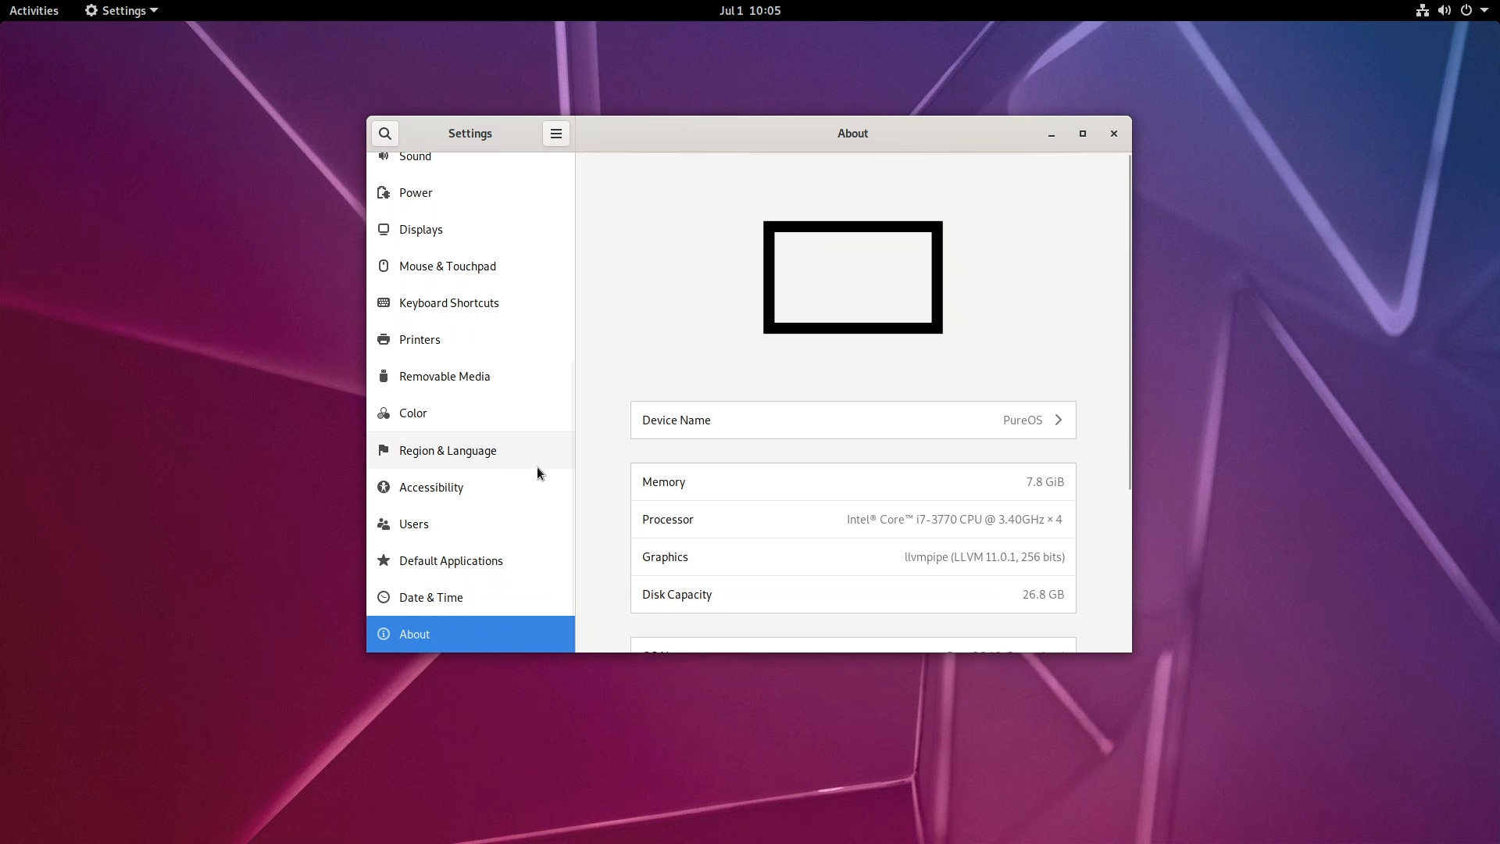Click the Mouse & Touchpad icon

[384, 266]
